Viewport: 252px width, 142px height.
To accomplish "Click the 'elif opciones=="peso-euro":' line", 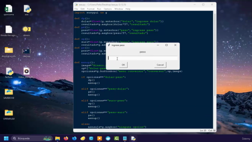I will (104, 112).
